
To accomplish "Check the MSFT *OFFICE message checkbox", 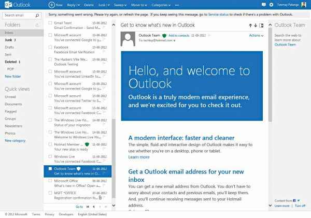I will coord(50,193).
